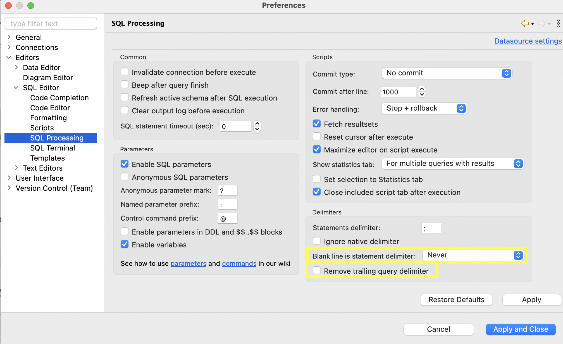Enable Ignore native delimiter

pyautogui.click(x=317, y=241)
